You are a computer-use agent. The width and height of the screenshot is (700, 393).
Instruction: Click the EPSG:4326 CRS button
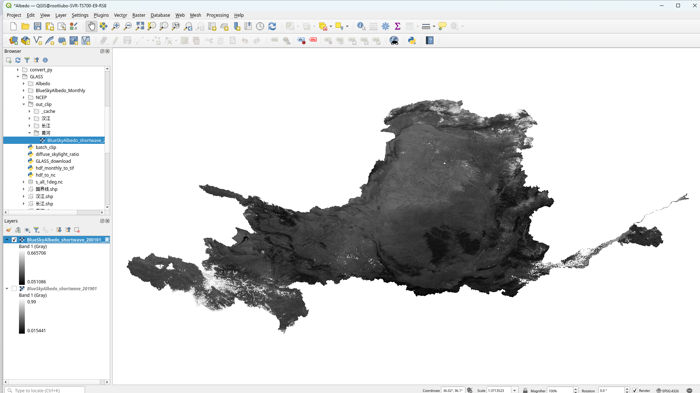[667, 390]
